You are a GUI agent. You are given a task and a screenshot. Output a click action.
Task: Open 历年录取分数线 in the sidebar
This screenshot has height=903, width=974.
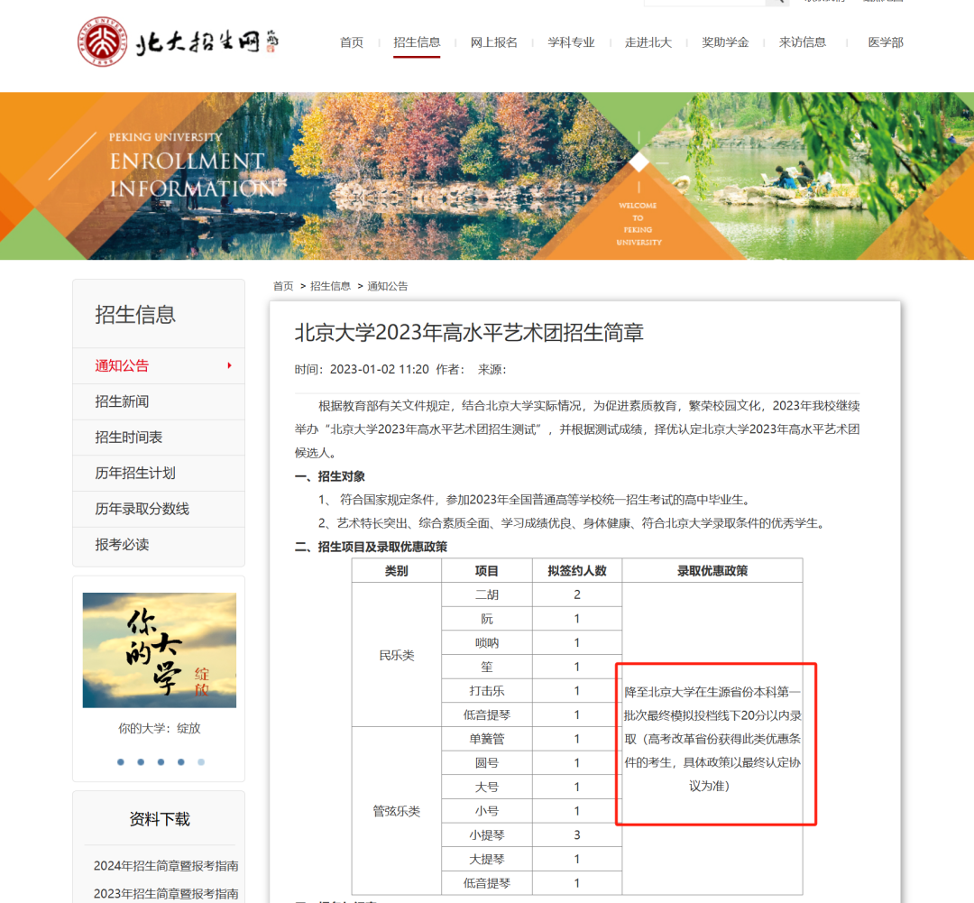click(159, 509)
